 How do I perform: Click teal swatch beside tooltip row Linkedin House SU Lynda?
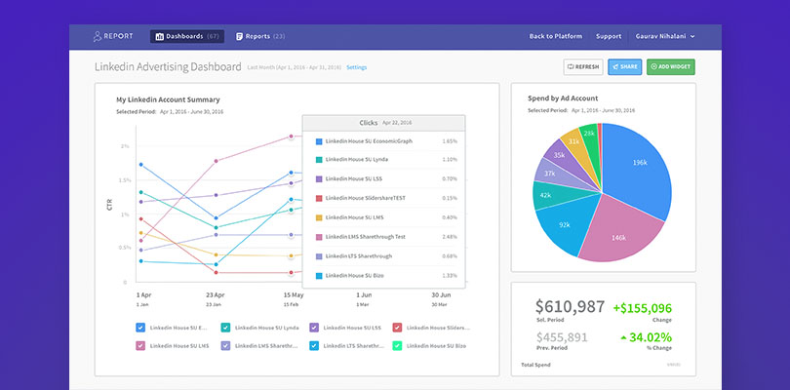(x=319, y=160)
